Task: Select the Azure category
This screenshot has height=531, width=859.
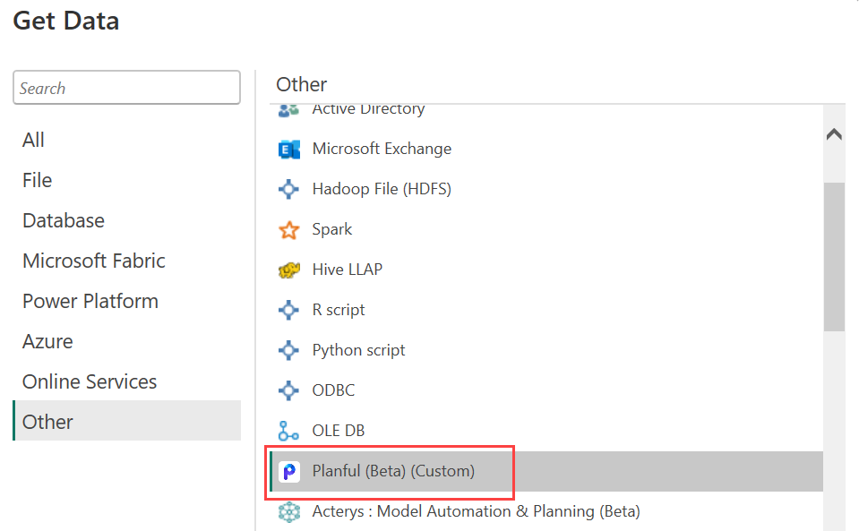Action: click(47, 342)
